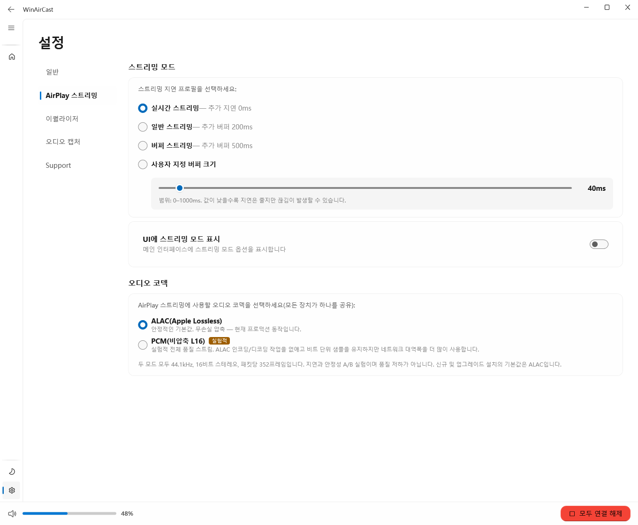Image resolution: width=638 pixels, height=525 pixels.
Task: Minimize the WinAirCast window
Action: [x=586, y=7]
